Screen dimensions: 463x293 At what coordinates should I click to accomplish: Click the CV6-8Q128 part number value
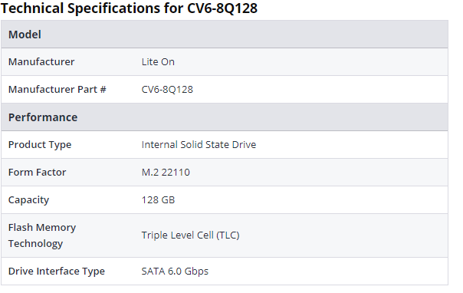[x=167, y=89]
